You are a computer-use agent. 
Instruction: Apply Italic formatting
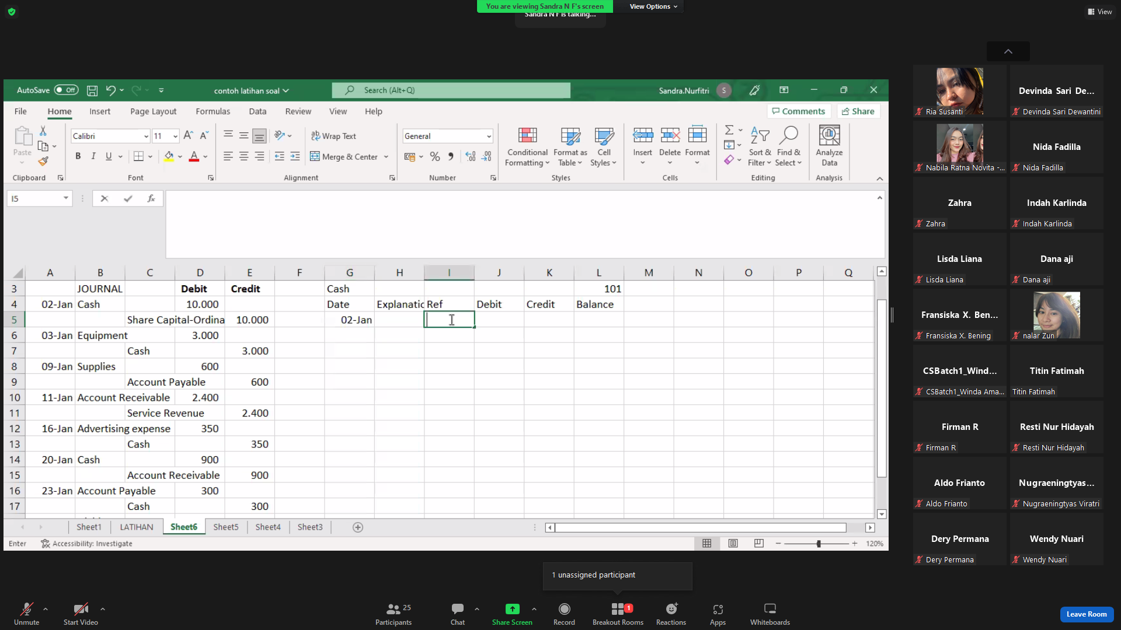pyautogui.click(x=93, y=156)
